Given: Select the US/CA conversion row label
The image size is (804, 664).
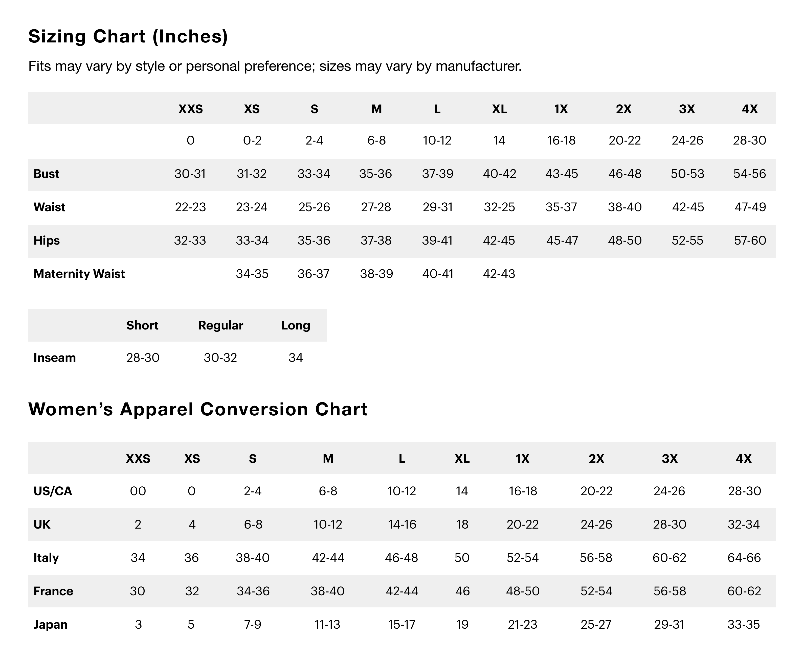Looking at the screenshot, I should (53, 491).
